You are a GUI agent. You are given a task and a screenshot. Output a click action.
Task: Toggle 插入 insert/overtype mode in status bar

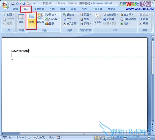coord(51,137)
